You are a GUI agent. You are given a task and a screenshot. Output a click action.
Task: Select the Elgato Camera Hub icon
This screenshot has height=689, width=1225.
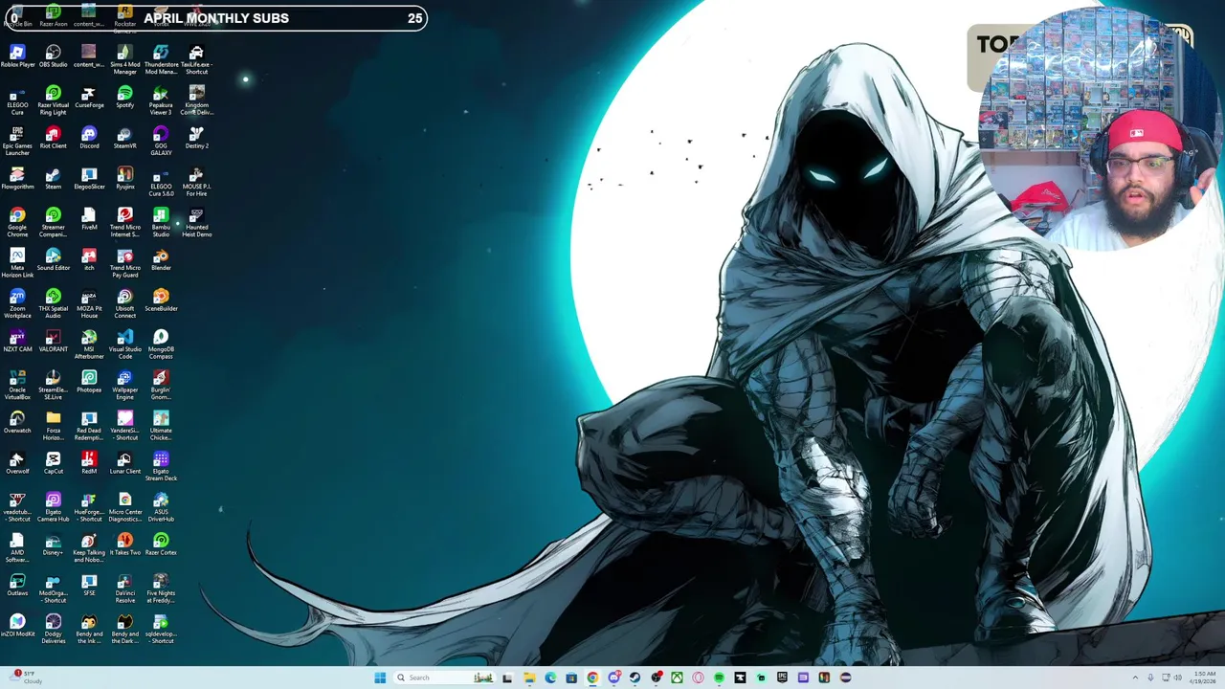pyautogui.click(x=54, y=506)
